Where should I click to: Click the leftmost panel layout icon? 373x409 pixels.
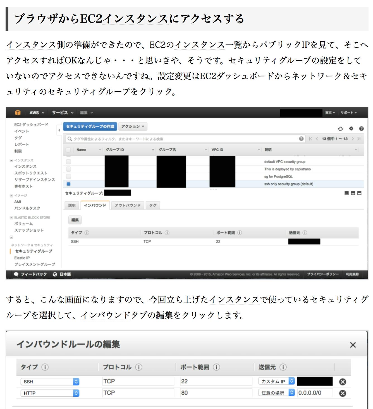pyautogui.click(x=347, y=193)
